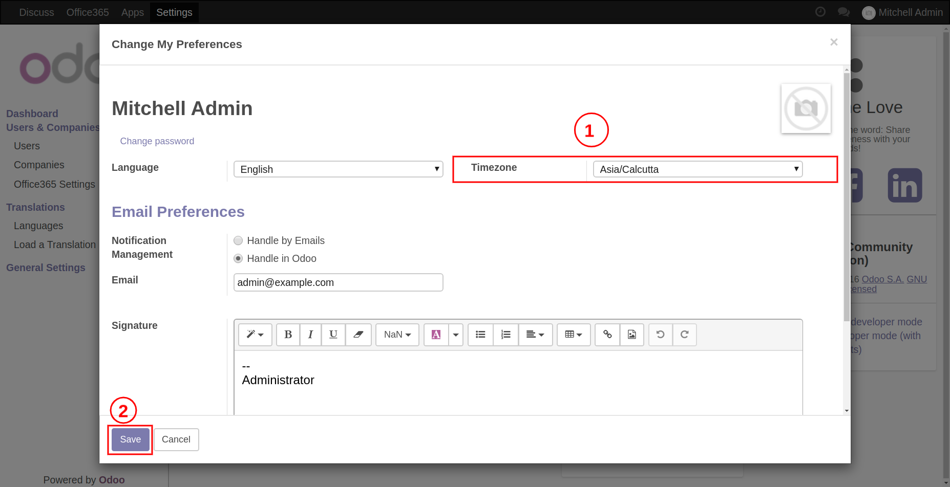Toggle bold formatting in signature editor

288,335
